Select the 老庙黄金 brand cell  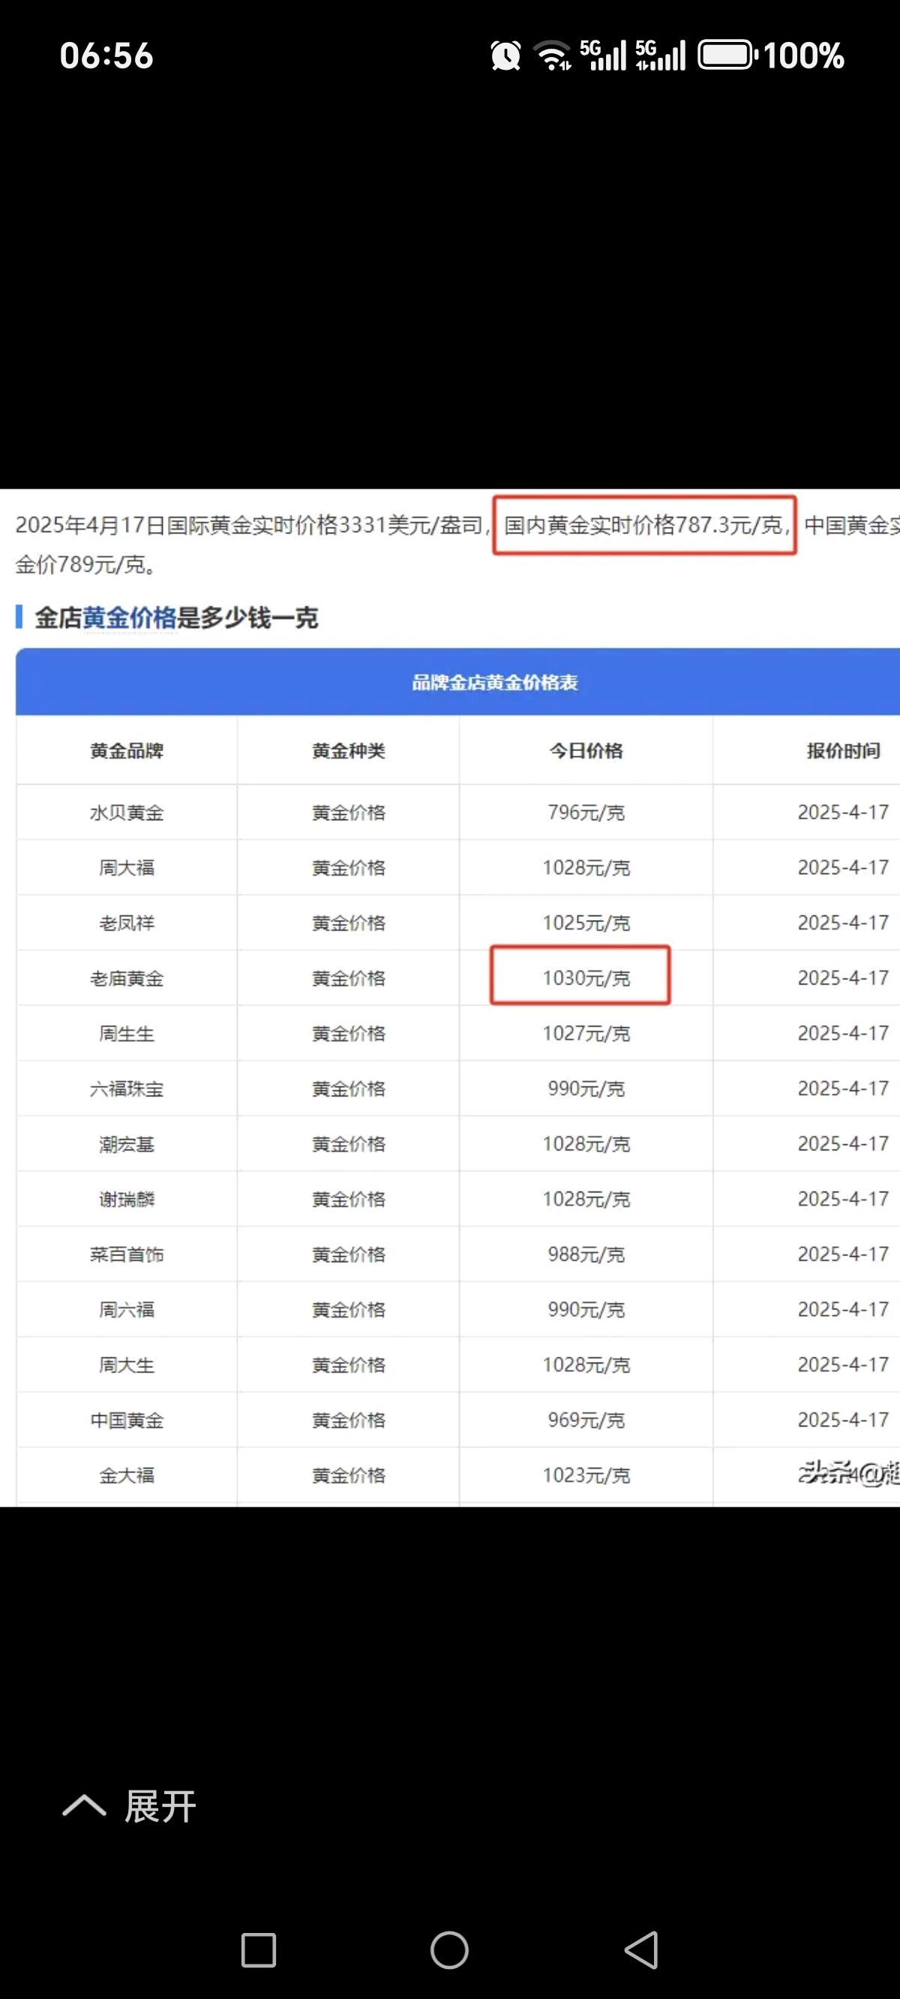tap(127, 978)
